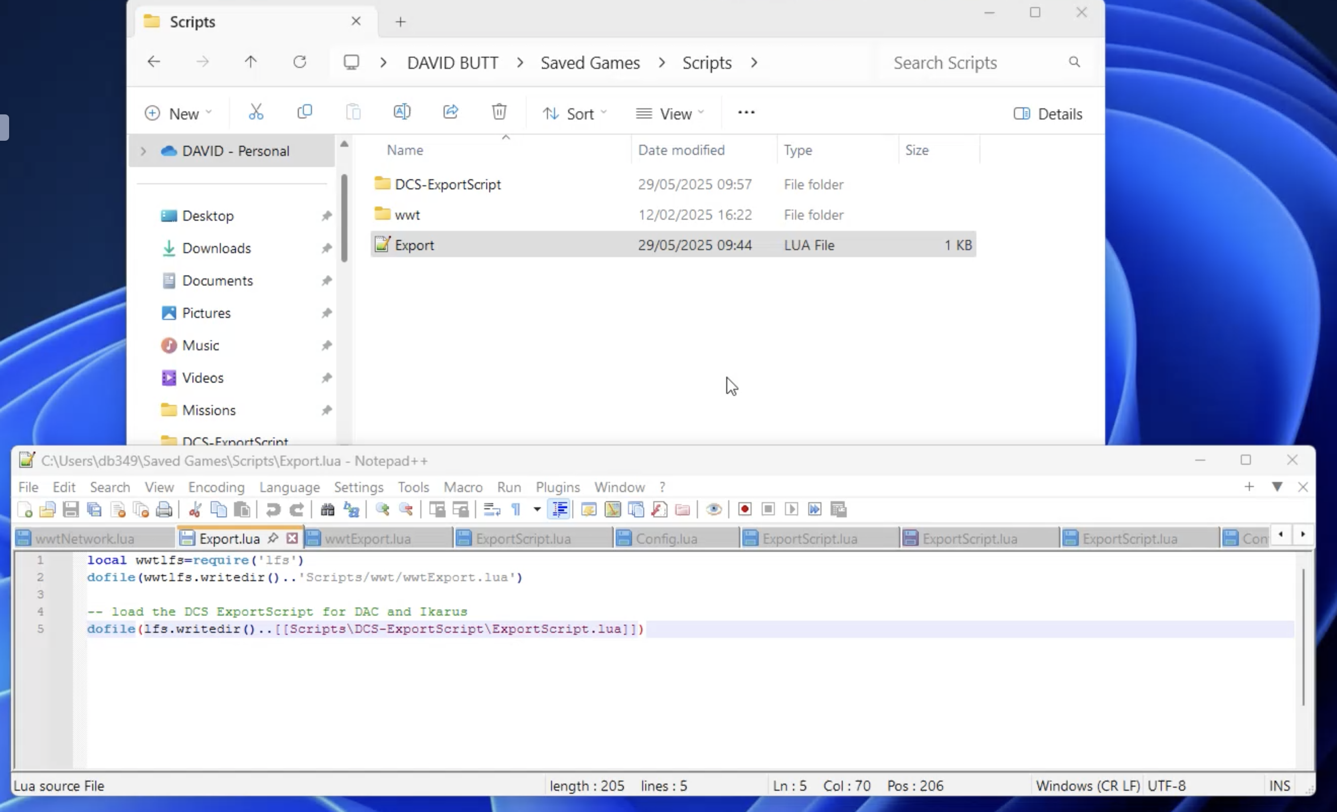Click chevron after Saved Games breadcrumb
This screenshot has height=812, width=1337.
click(661, 63)
